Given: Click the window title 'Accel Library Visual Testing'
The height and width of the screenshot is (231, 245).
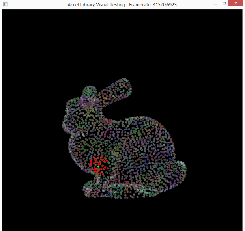Looking at the screenshot, I should point(96,5).
